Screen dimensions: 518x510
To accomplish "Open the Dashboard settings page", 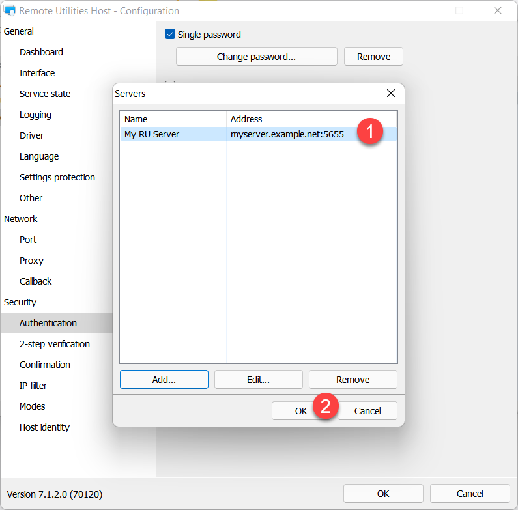I will coord(41,52).
